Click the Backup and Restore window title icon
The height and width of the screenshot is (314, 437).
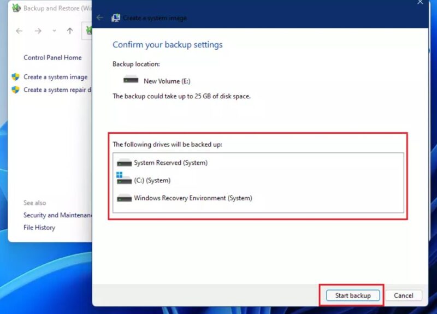(x=16, y=8)
